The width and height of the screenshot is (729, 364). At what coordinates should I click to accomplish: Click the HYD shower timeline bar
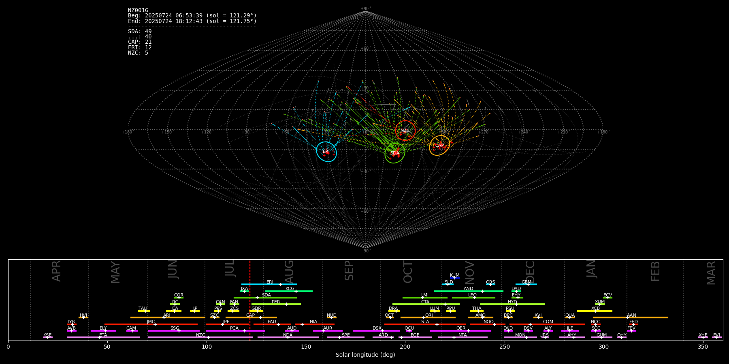point(512,304)
